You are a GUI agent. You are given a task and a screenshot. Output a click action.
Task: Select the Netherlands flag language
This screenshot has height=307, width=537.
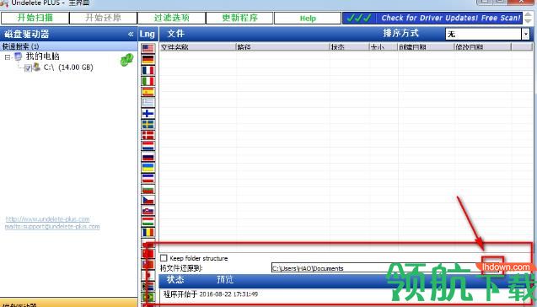pos(148,146)
